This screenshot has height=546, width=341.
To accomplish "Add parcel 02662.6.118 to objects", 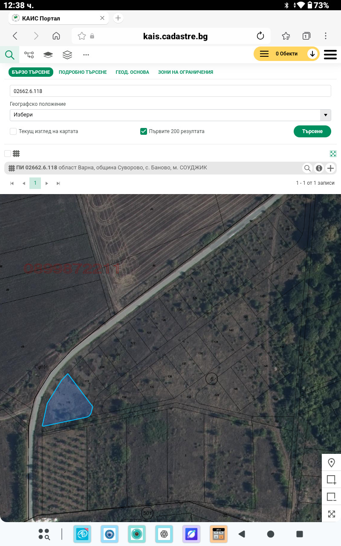I will tap(331, 168).
